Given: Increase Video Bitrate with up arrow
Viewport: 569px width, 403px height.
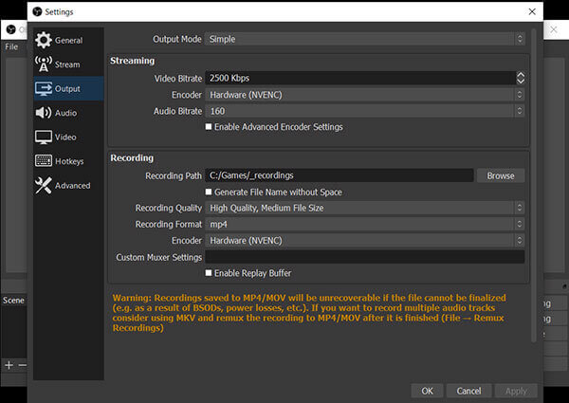Looking at the screenshot, I should point(521,75).
